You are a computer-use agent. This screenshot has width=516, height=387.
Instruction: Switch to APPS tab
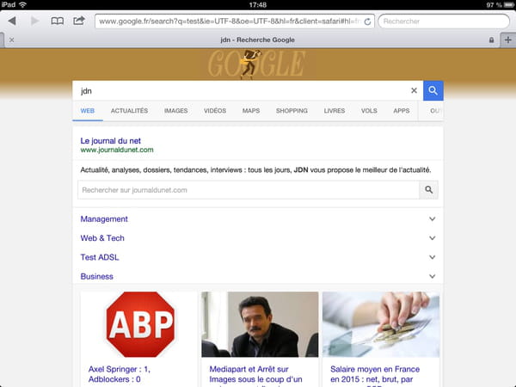click(x=402, y=111)
